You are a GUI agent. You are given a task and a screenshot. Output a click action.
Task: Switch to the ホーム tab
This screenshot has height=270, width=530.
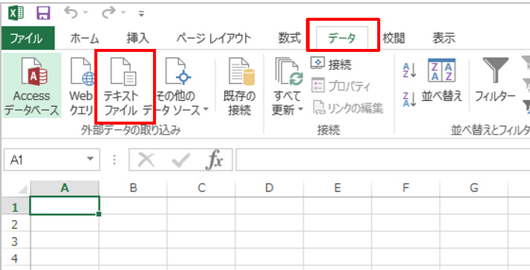[85, 38]
